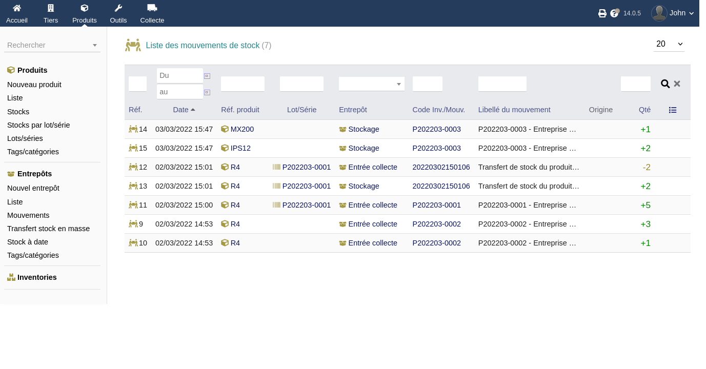This screenshot has width=706, height=369.
Task: Open the Entrepôt filter dropdown
Action: point(372,84)
